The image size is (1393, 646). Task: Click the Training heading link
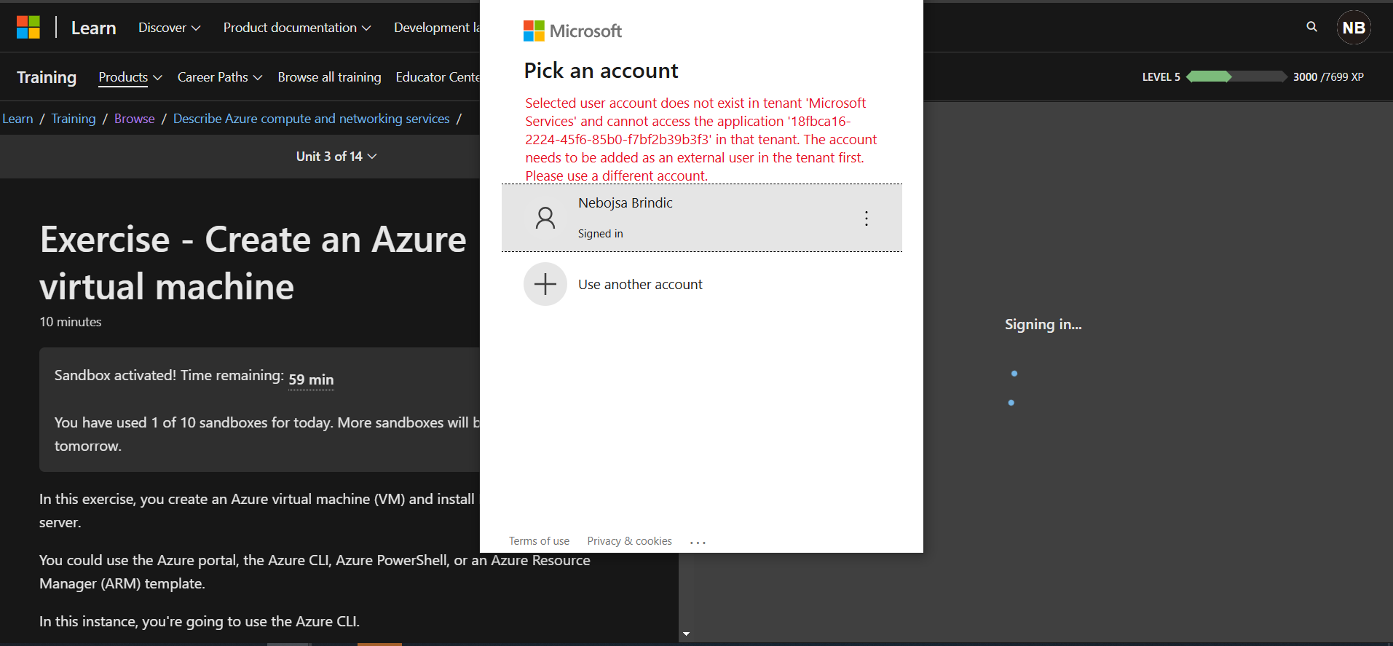tap(47, 77)
